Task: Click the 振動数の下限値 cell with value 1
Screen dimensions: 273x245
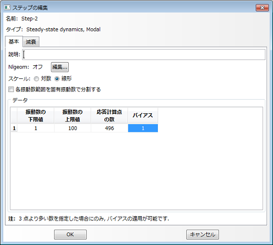Action: tap(35, 128)
